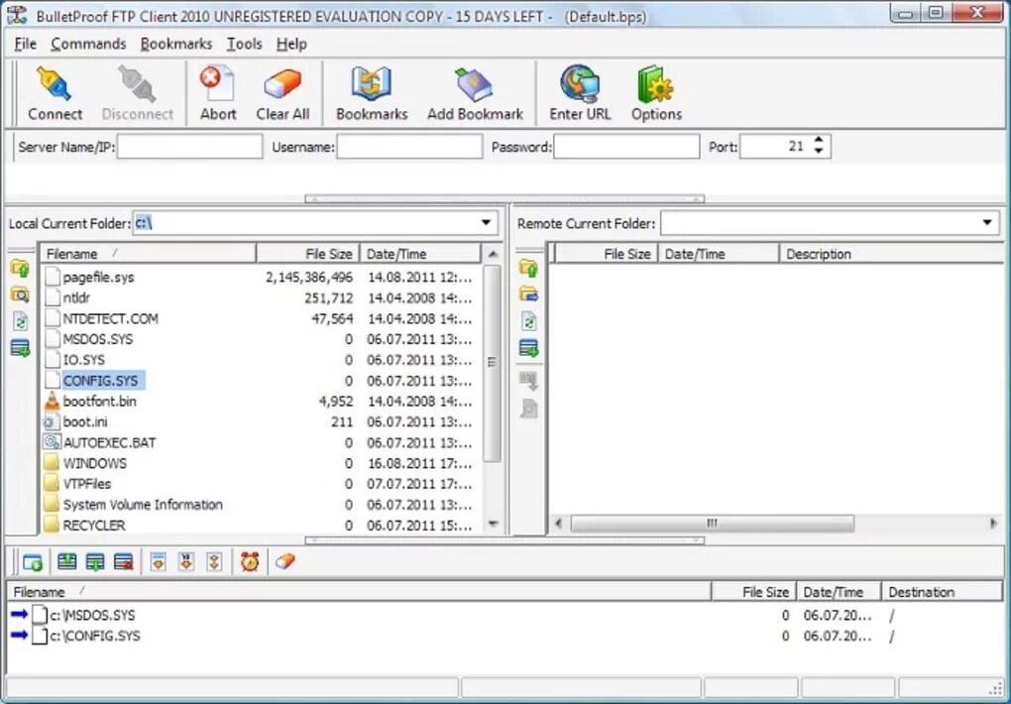Click the local list scroll-up arrow

coord(493,254)
